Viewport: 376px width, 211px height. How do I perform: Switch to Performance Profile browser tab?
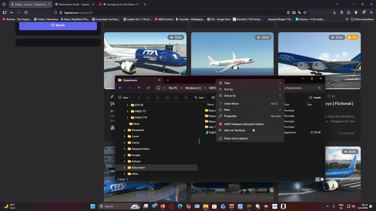coord(75,4)
